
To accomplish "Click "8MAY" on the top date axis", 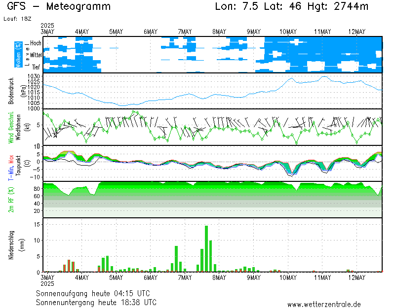I will click(219, 32).
